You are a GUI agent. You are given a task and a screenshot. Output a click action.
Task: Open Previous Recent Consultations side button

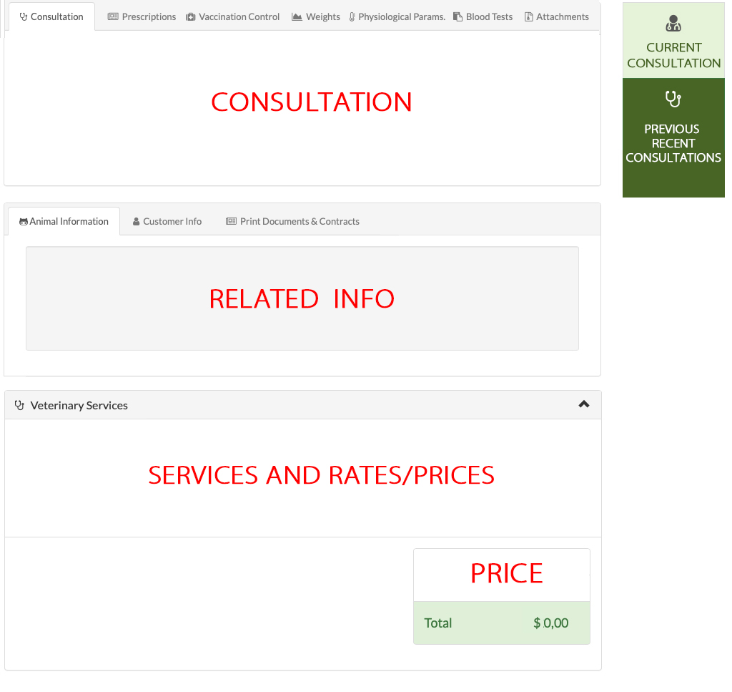673,138
